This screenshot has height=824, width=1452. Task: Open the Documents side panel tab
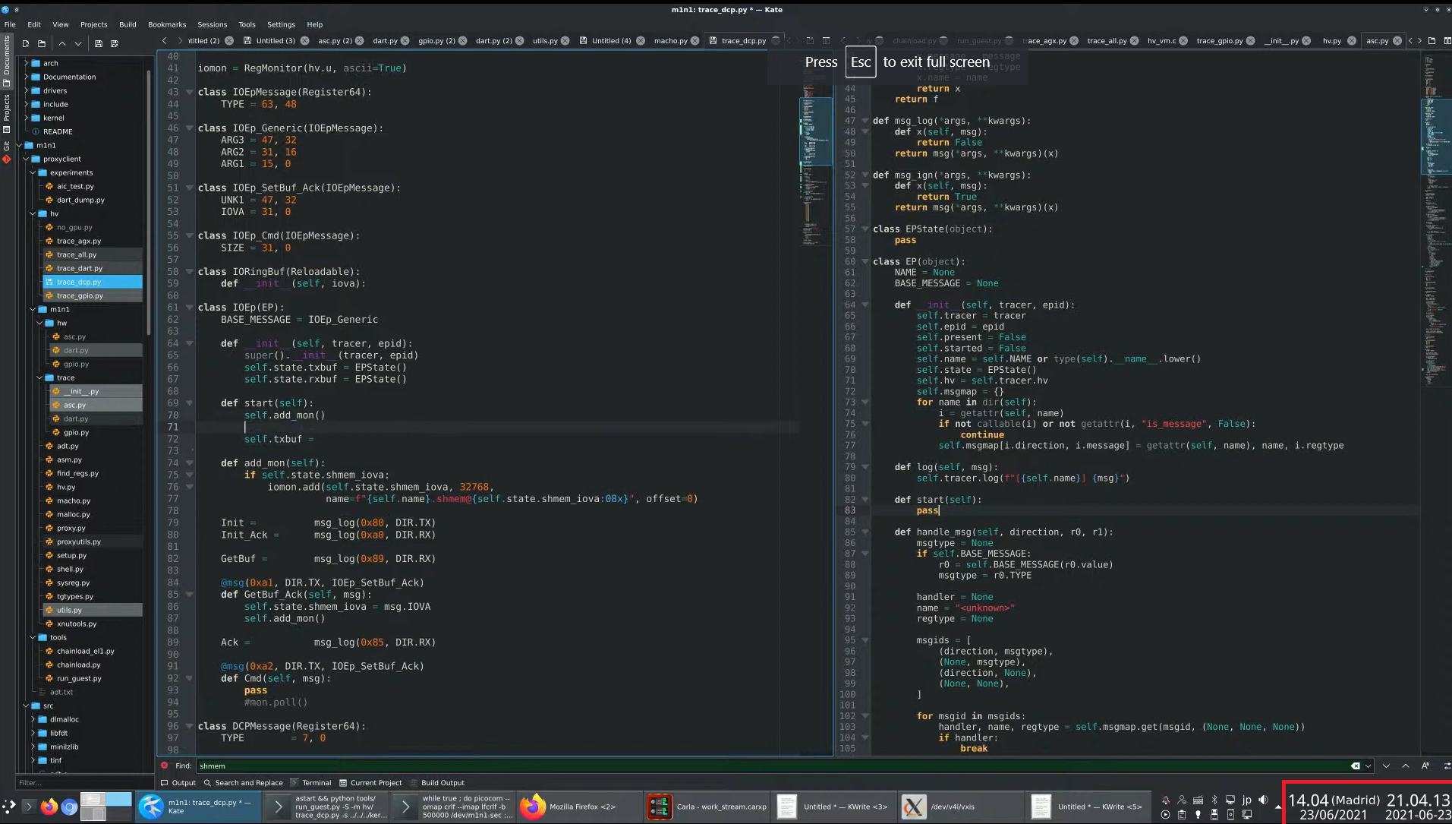click(x=7, y=59)
